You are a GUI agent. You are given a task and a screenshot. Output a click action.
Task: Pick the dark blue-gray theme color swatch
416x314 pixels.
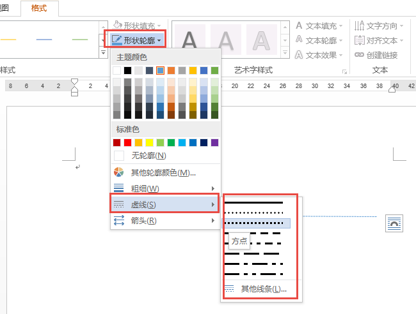149,70
